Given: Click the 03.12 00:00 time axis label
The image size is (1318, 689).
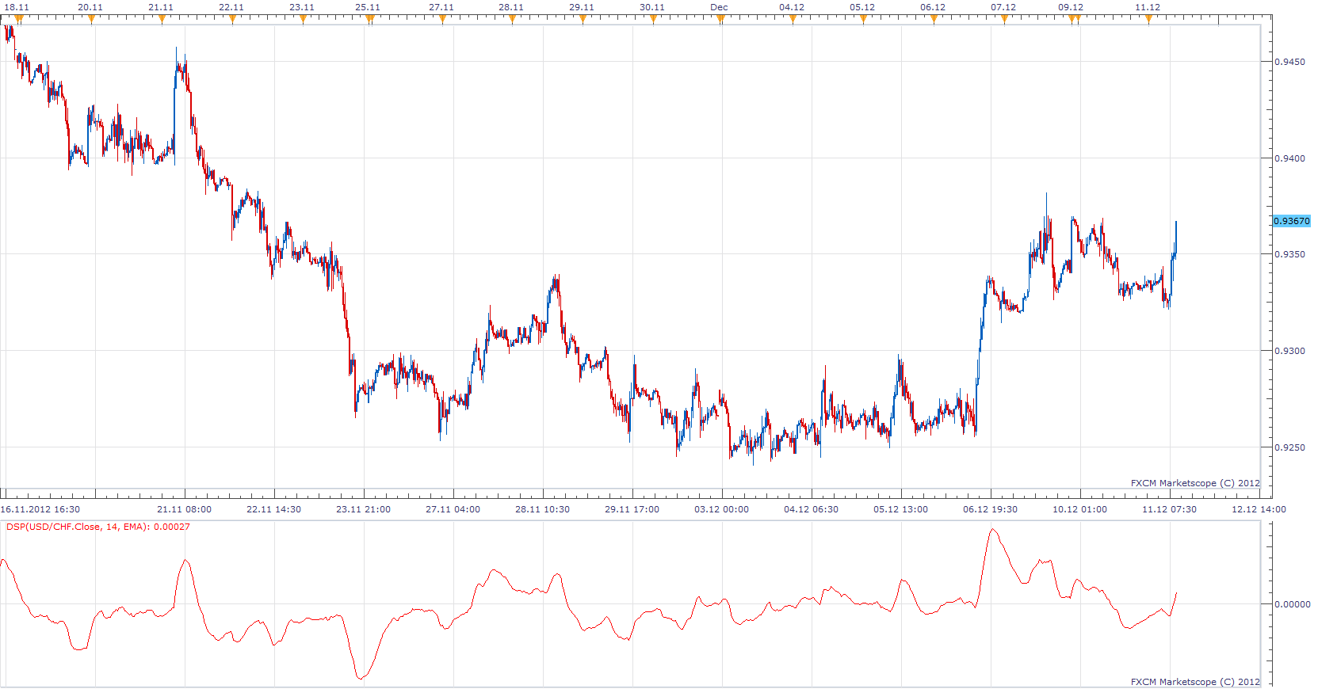Looking at the screenshot, I should (x=721, y=509).
